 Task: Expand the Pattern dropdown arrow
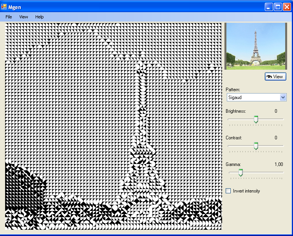click(283, 97)
